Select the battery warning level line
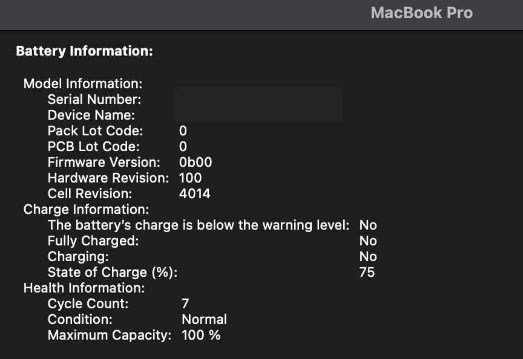The image size is (523, 359). 199,225
